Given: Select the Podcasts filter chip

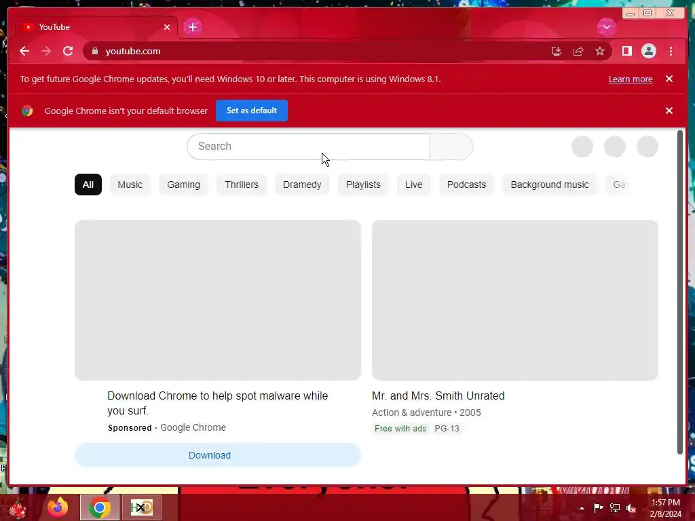Looking at the screenshot, I should click(466, 185).
